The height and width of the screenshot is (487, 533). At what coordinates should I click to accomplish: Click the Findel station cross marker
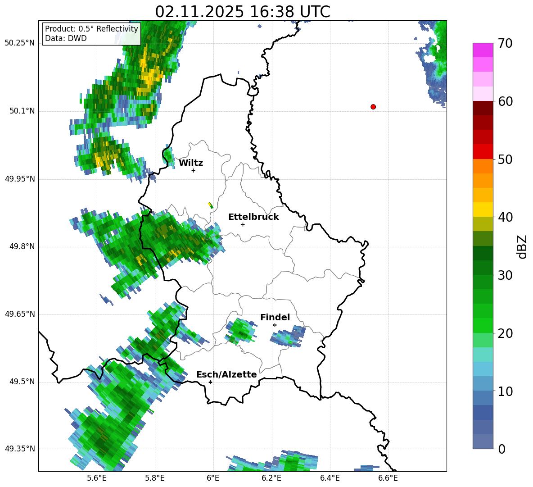tap(275, 325)
